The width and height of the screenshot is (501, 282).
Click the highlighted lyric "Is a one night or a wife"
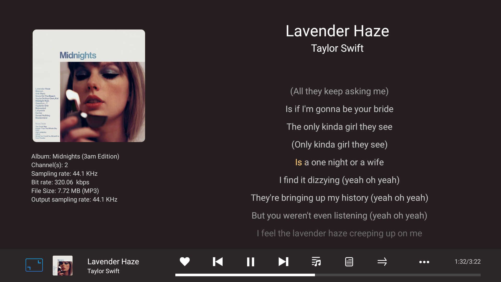point(339,162)
